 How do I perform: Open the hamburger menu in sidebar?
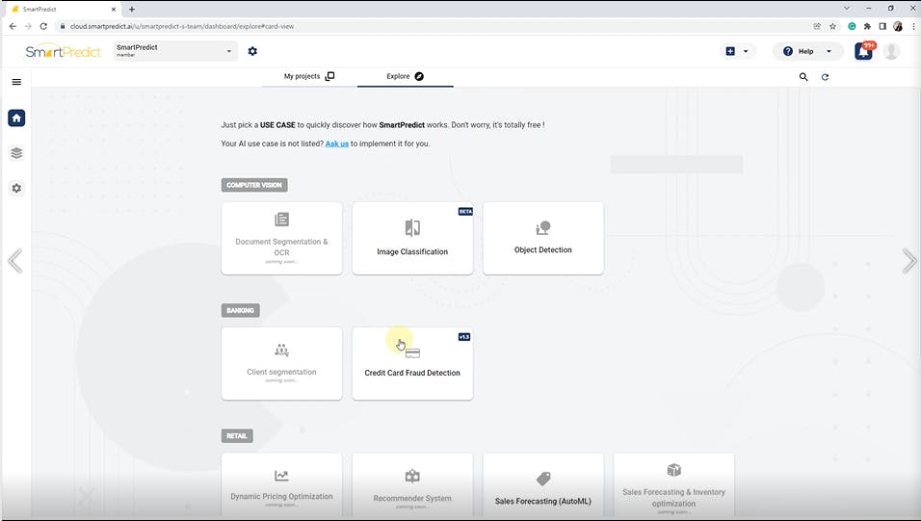pos(16,82)
